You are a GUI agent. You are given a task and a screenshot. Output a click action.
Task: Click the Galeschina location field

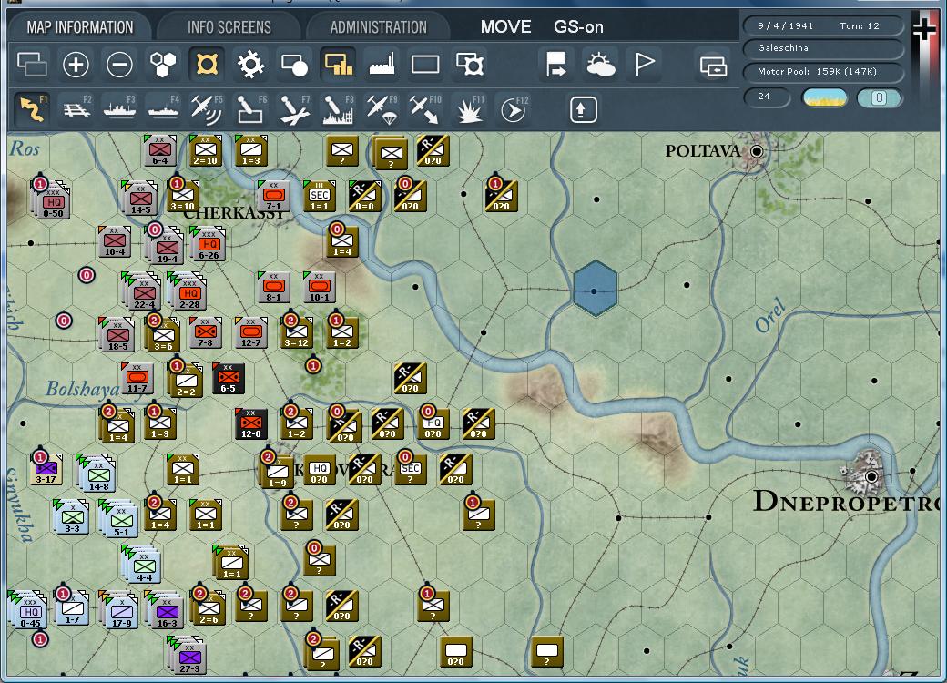pyautogui.click(x=823, y=50)
